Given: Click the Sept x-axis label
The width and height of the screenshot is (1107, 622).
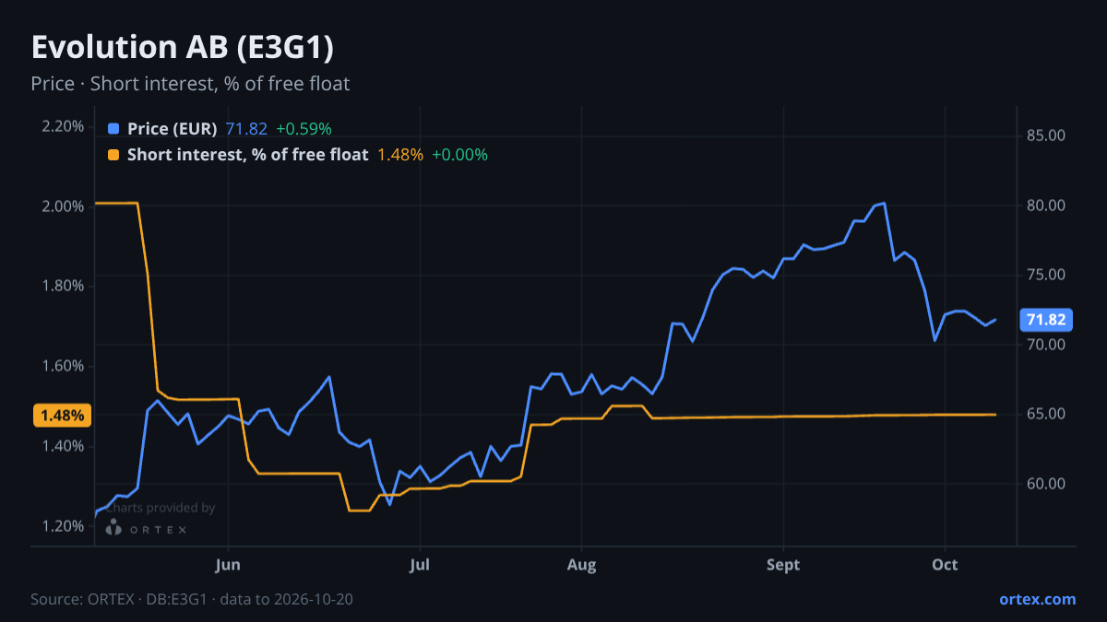Looking at the screenshot, I should coord(783,565).
